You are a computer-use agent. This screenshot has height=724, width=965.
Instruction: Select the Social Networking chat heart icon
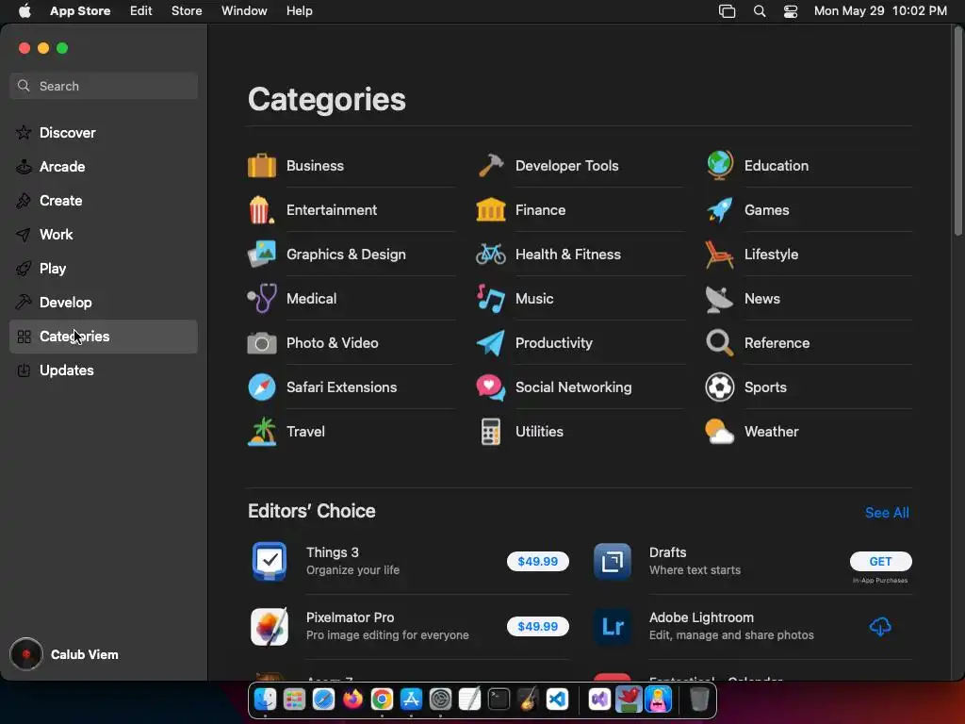tap(490, 387)
